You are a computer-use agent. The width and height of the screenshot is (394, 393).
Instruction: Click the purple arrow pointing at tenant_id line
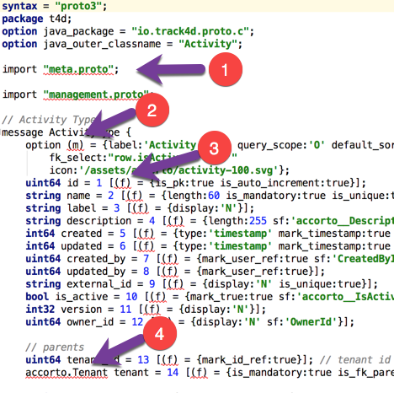[118, 351]
